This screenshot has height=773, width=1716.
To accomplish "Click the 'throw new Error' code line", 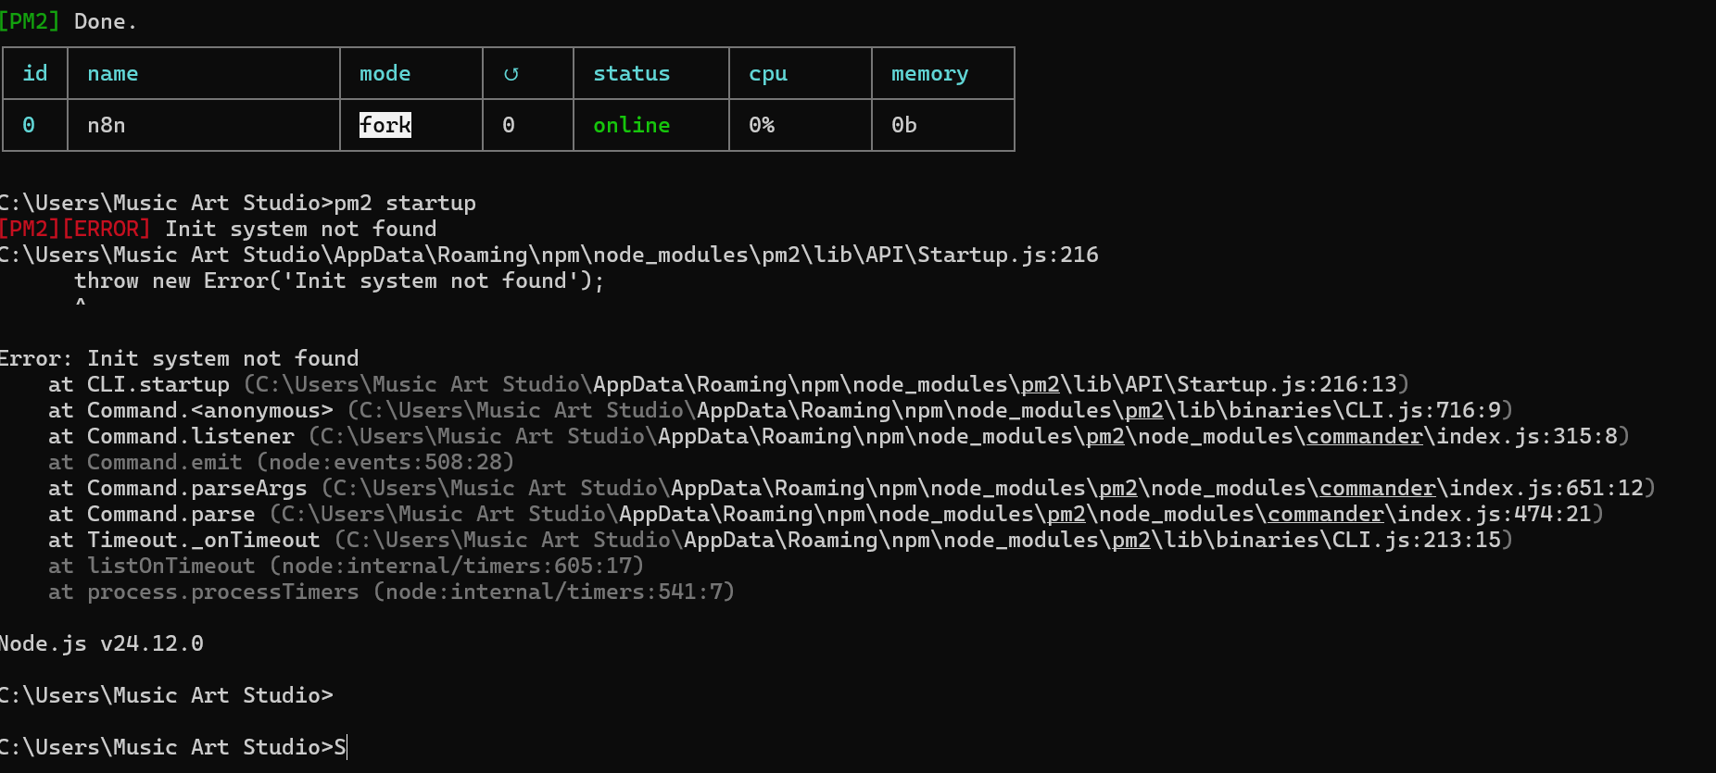I will [338, 281].
